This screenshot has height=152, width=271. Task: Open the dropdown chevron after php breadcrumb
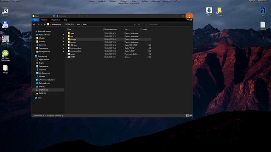coord(81,24)
